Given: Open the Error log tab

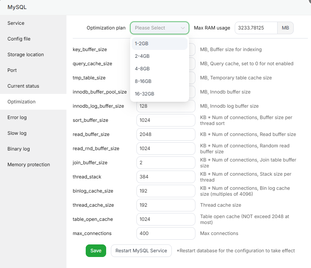Looking at the screenshot, I should [x=33, y=117].
